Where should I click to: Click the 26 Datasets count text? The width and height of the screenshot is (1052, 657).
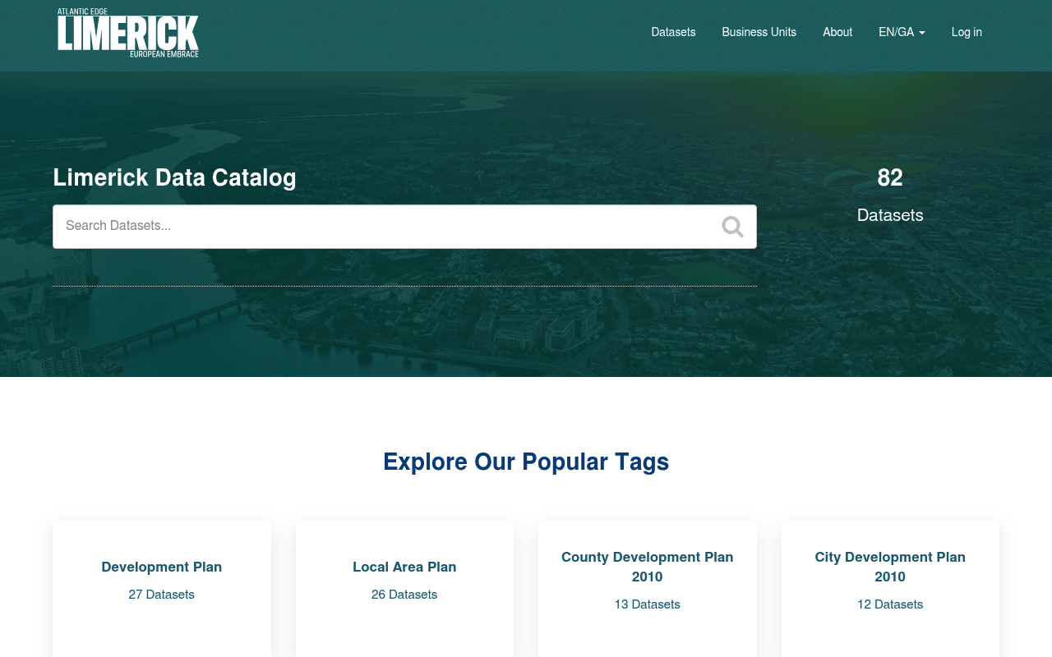(x=404, y=595)
